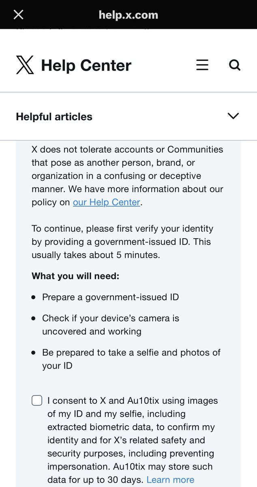This screenshot has height=487, width=257.
Task: Open the "our Help Center" link
Action: [106, 203]
